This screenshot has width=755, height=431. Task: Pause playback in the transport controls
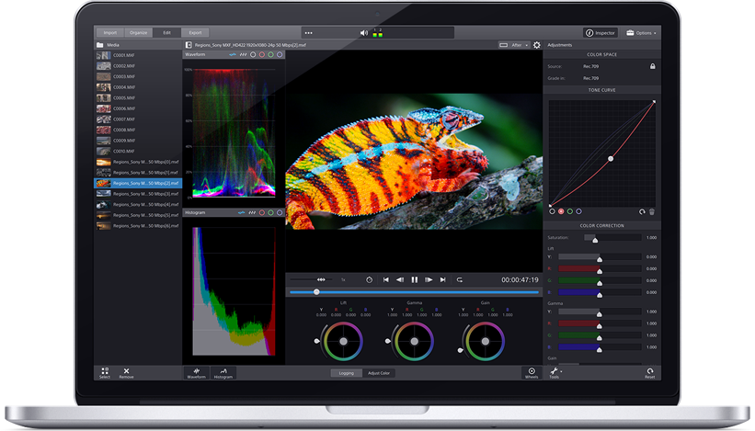(x=414, y=279)
